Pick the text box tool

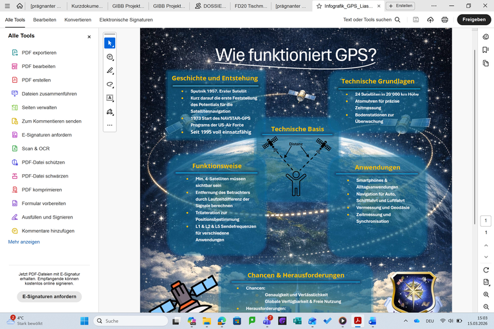110,98
